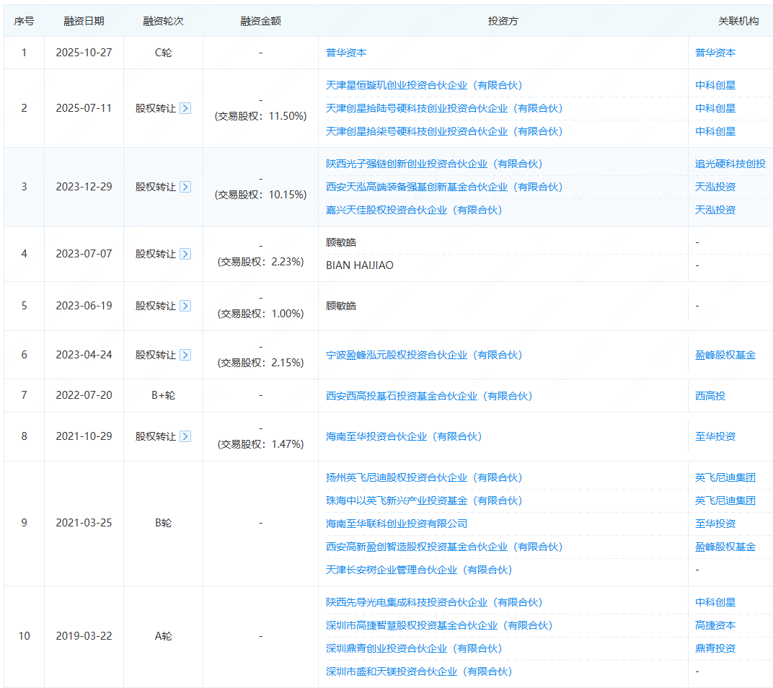Click 宁波盈峰泓元股权投资合伙企业 investor link

pyautogui.click(x=423, y=355)
